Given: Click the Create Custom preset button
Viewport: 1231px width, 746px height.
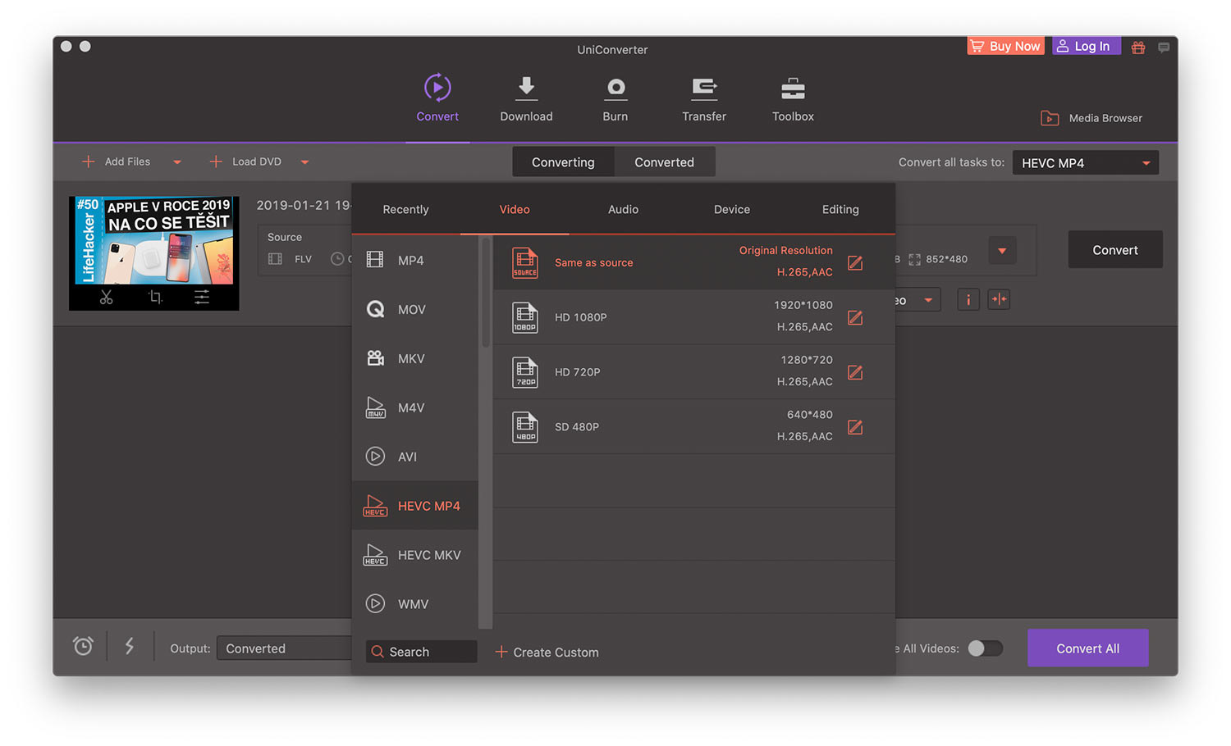Looking at the screenshot, I should click(x=547, y=653).
